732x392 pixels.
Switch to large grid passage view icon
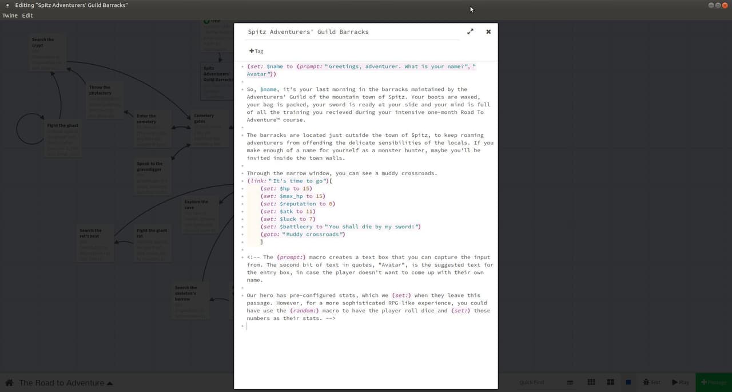click(x=610, y=382)
